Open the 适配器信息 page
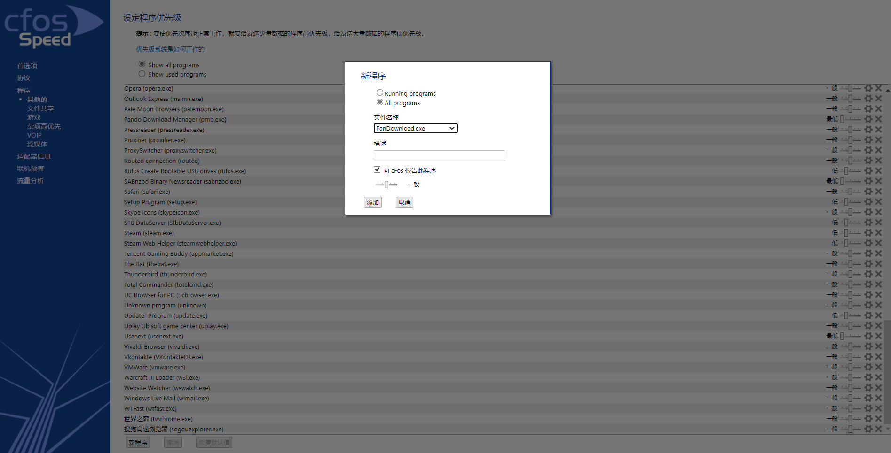 pyautogui.click(x=33, y=156)
